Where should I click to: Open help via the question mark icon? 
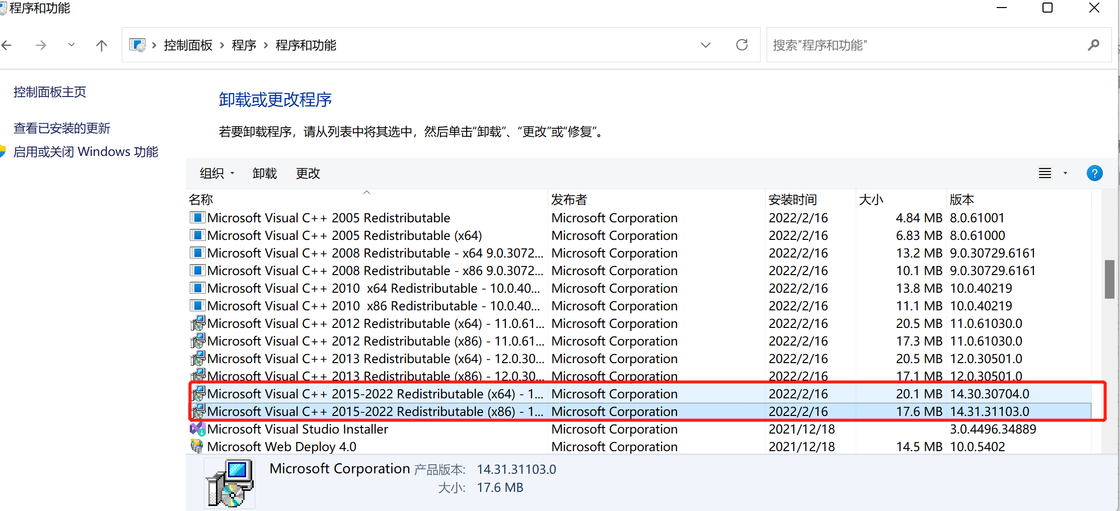(x=1095, y=173)
